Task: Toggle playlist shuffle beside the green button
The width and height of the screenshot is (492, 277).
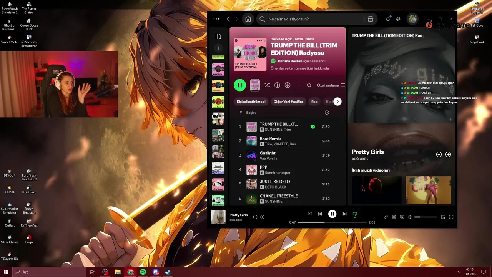Action: tap(267, 85)
